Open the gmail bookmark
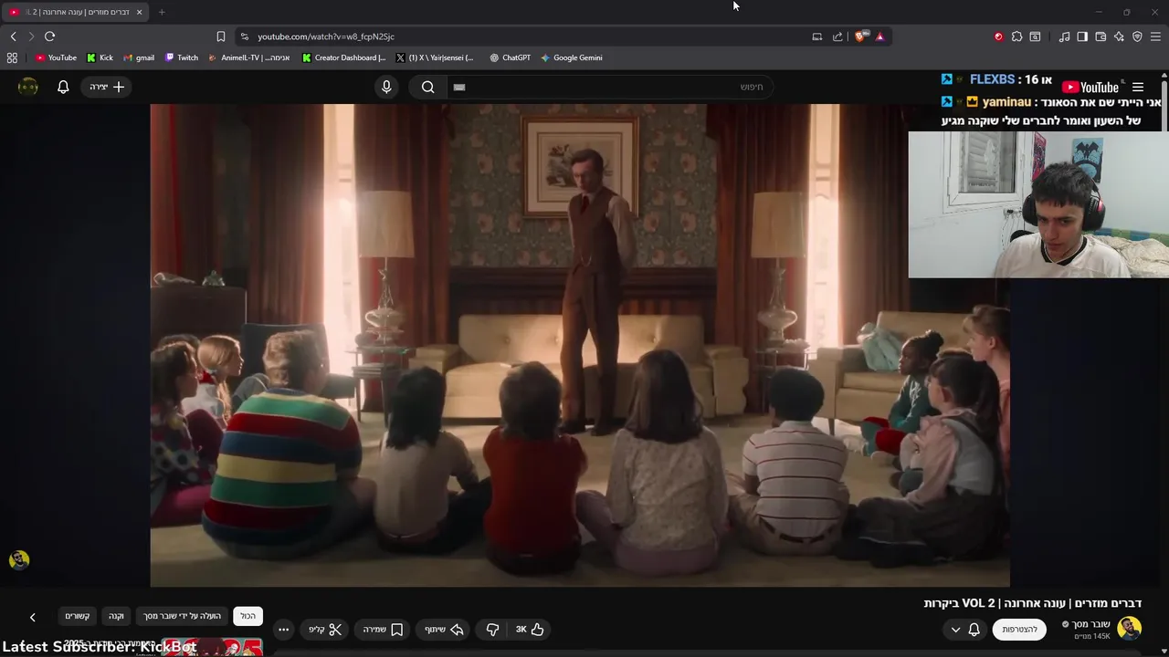The image size is (1169, 657). coord(139,57)
